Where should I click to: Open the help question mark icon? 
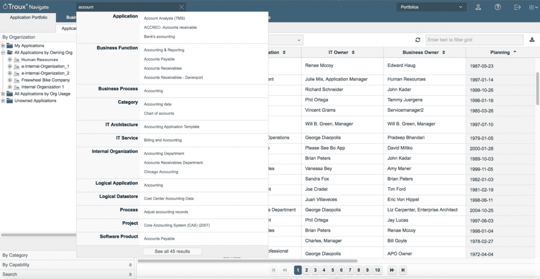click(x=498, y=7)
